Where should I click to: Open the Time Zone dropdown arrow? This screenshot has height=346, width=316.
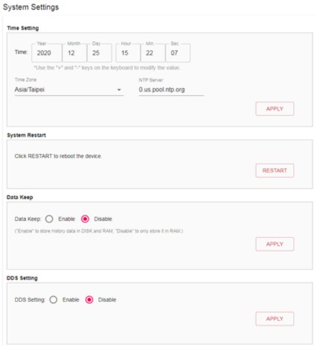(x=119, y=90)
